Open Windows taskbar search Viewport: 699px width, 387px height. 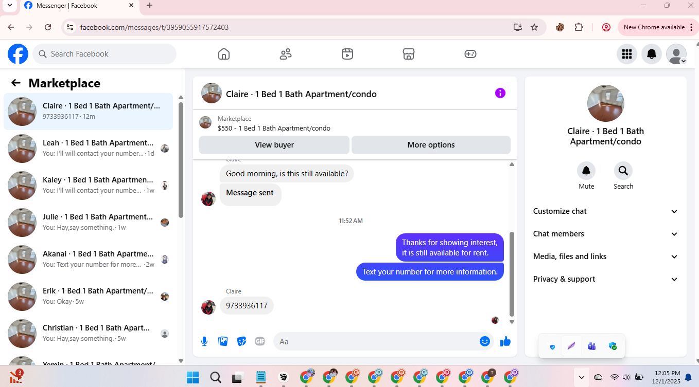click(215, 377)
